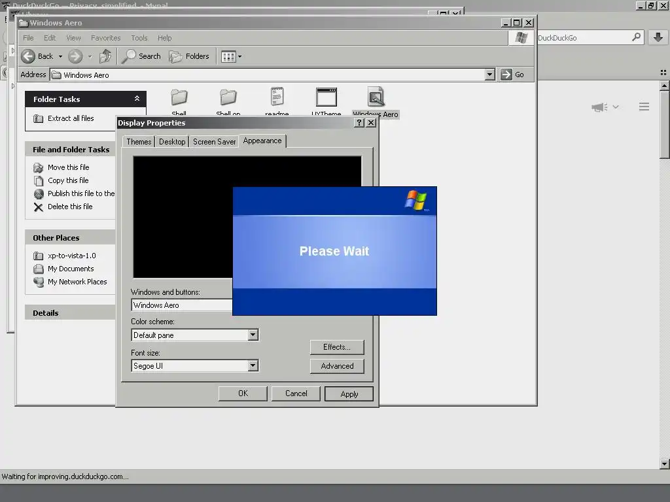Click the Delete this file X icon
This screenshot has height=502, width=670.
[x=39, y=207]
